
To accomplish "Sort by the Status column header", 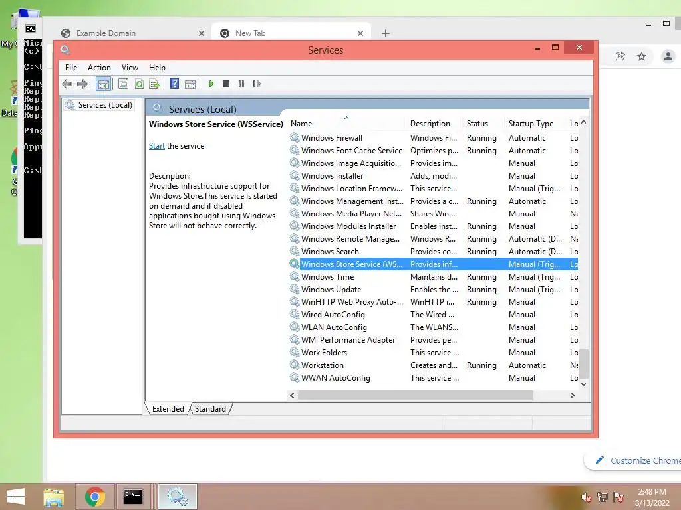I will pos(482,124).
